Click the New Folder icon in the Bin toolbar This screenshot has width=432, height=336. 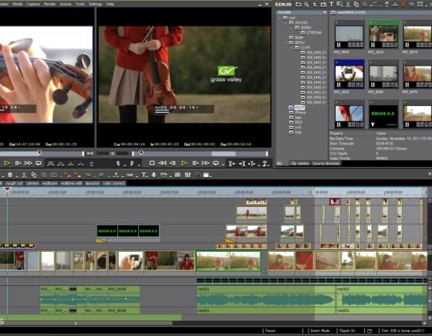tap(299, 4)
